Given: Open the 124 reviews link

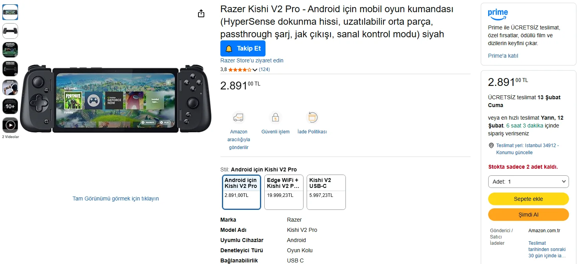Looking at the screenshot, I should click(264, 69).
